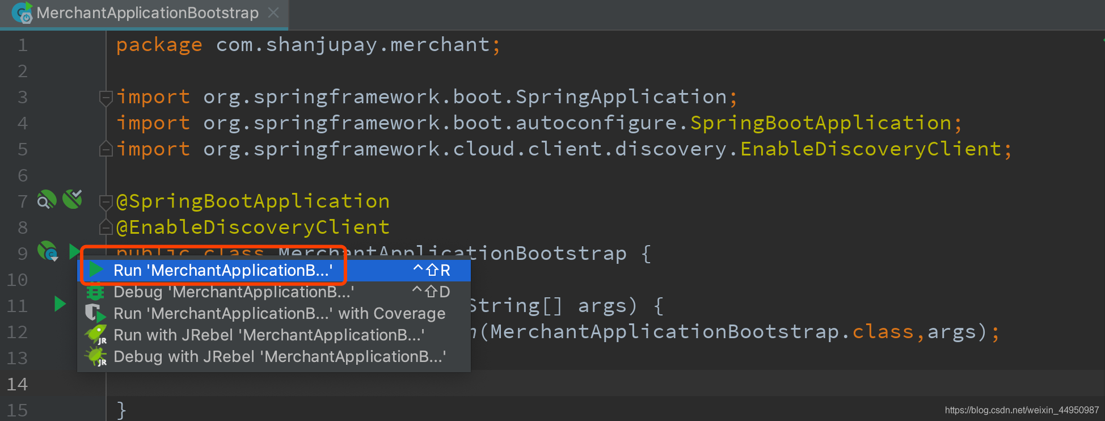The width and height of the screenshot is (1105, 421).
Task: Click line number 14 in the gutter
Action: coord(17,384)
